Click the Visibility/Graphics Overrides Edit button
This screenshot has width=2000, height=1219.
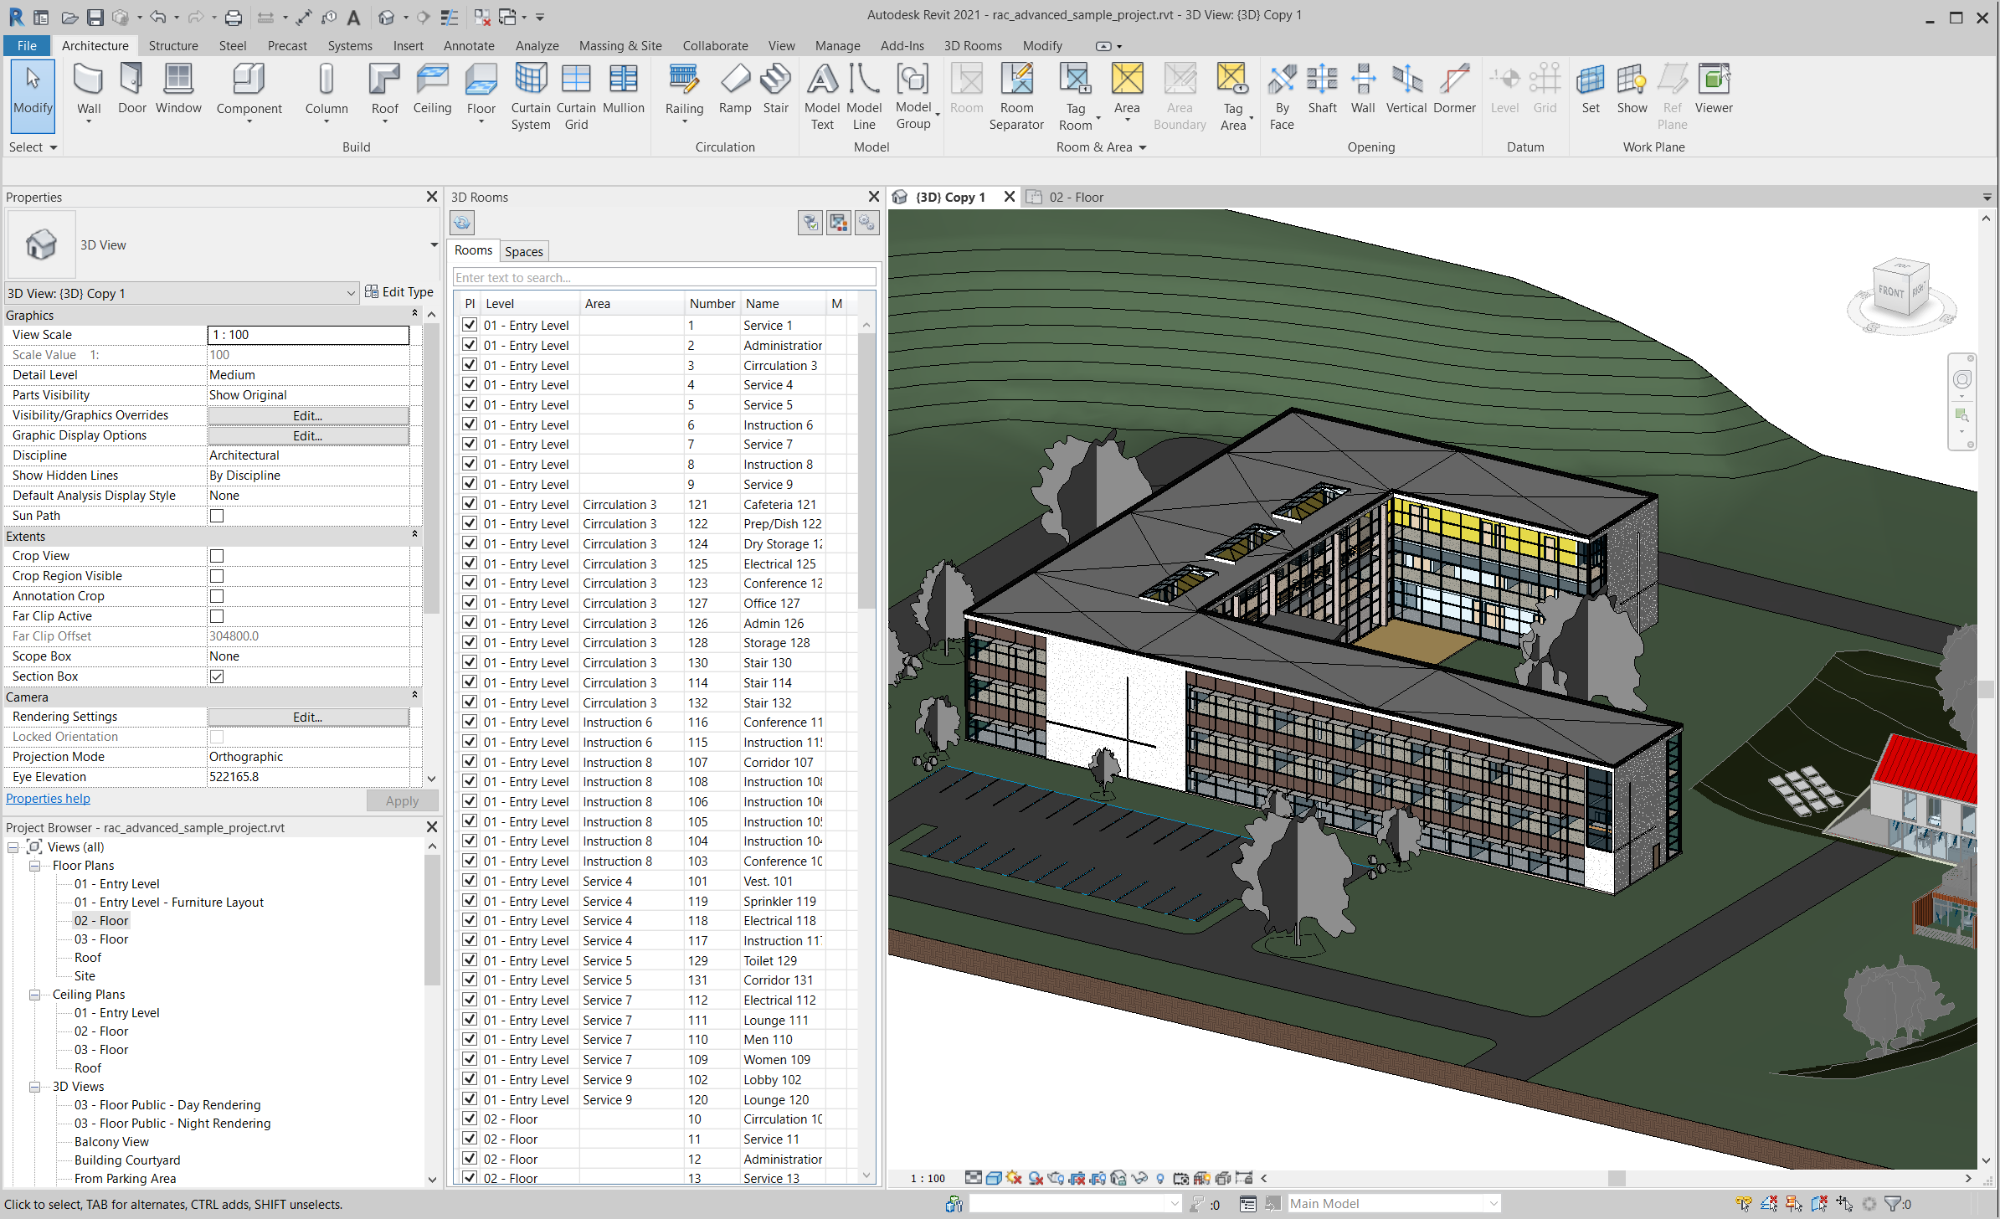point(307,415)
